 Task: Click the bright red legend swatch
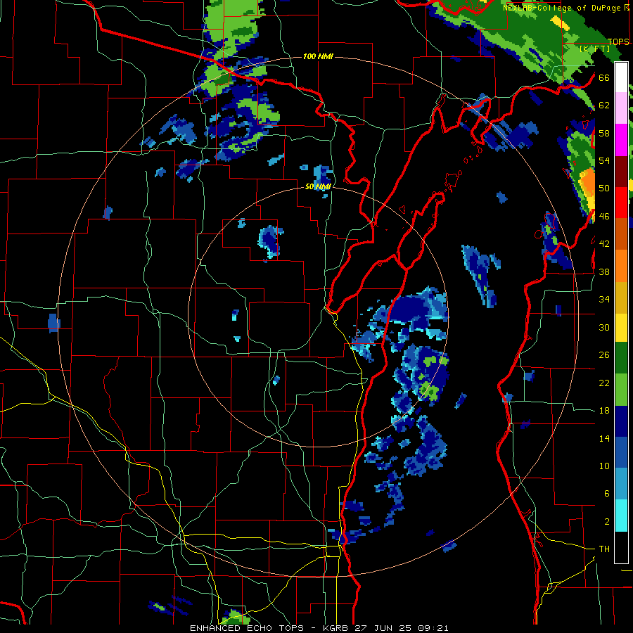(x=621, y=203)
